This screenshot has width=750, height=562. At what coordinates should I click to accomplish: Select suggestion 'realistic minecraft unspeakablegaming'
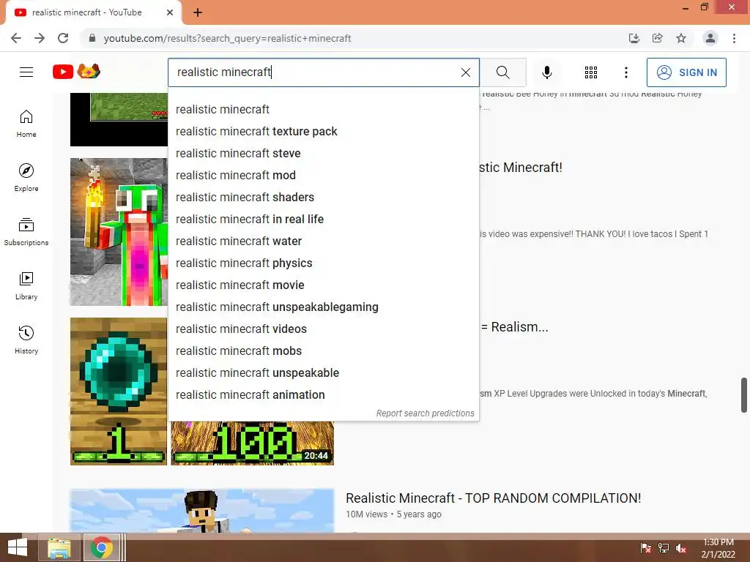click(323, 307)
